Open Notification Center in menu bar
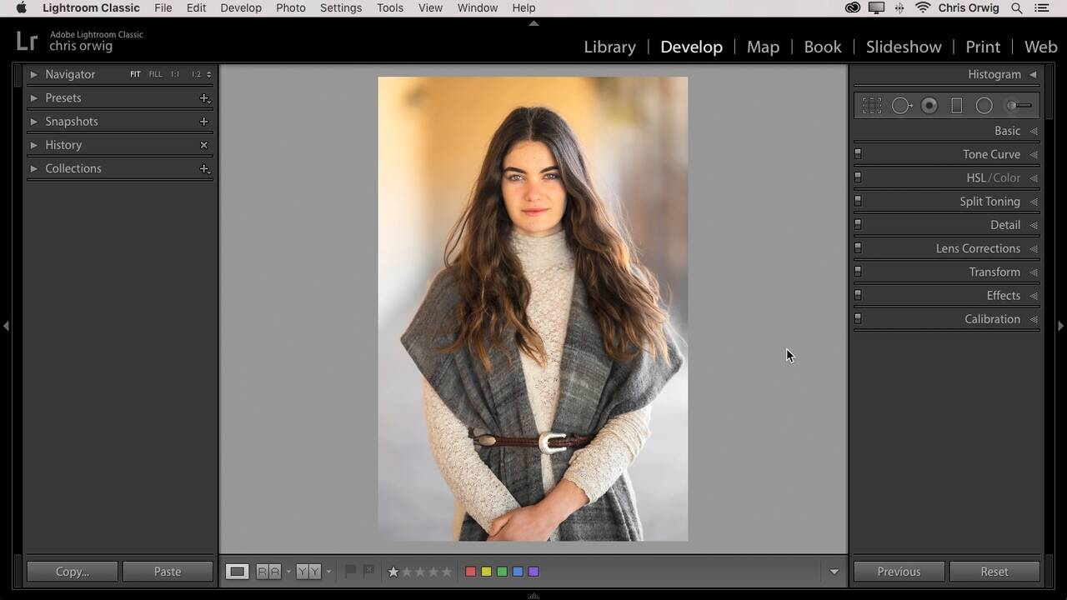This screenshot has height=600, width=1067. pyautogui.click(x=1042, y=8)
